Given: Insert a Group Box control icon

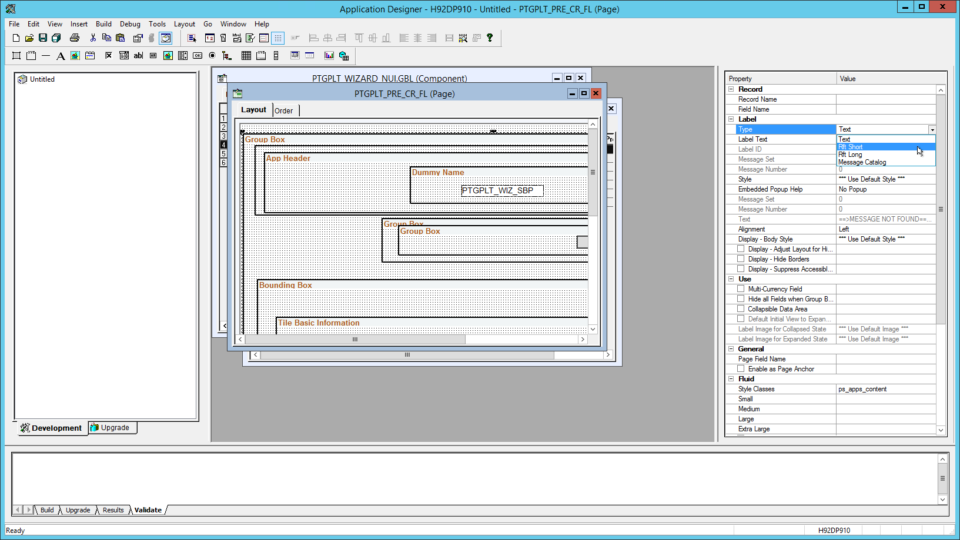Looking at the screenshot, I should click(x=31, y=56).
